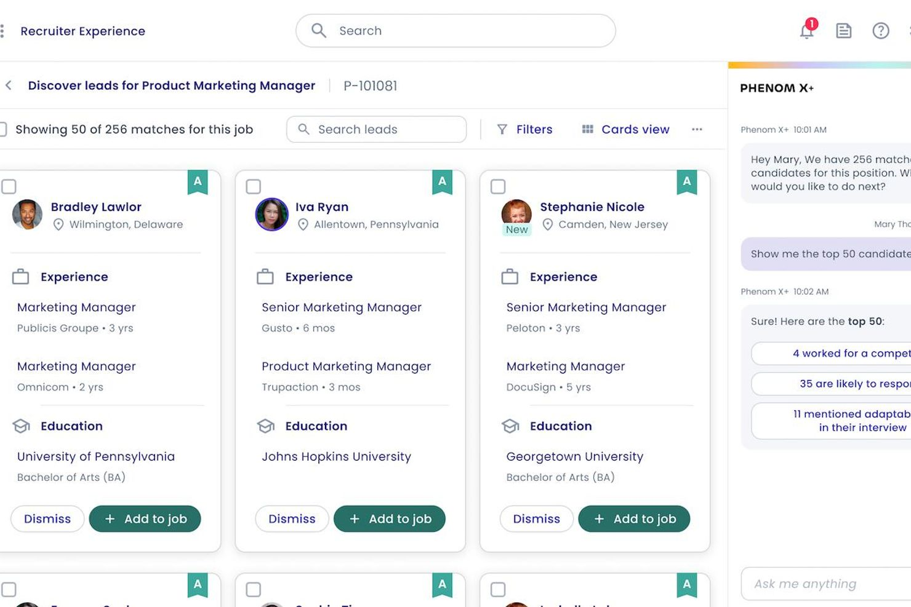Navigate back using the left chevron near the job title
Viewport: 911px width, 607px height.
click(9, 85)
